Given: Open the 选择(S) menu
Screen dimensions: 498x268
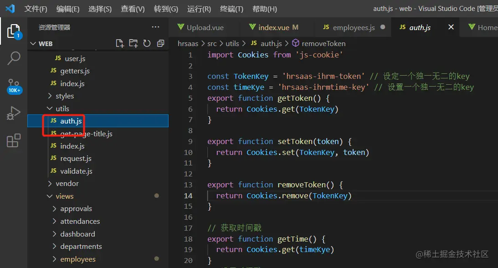Looking at the screenshot, I should click(100, 9).
